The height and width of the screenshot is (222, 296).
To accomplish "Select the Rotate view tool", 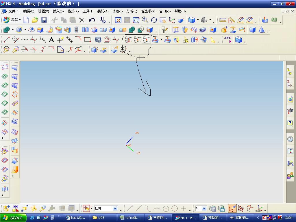I will (x=154, y=20).
